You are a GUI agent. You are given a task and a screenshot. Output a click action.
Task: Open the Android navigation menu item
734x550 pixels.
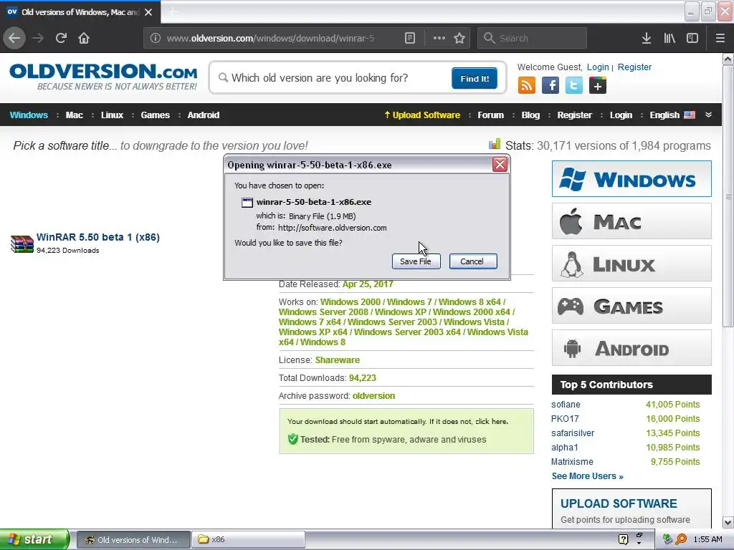[x=203, y=115]
